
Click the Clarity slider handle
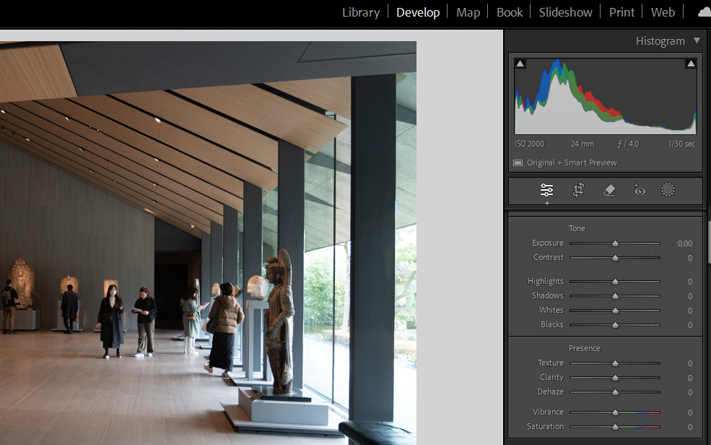pyautogui.click(x=615, y=378)
